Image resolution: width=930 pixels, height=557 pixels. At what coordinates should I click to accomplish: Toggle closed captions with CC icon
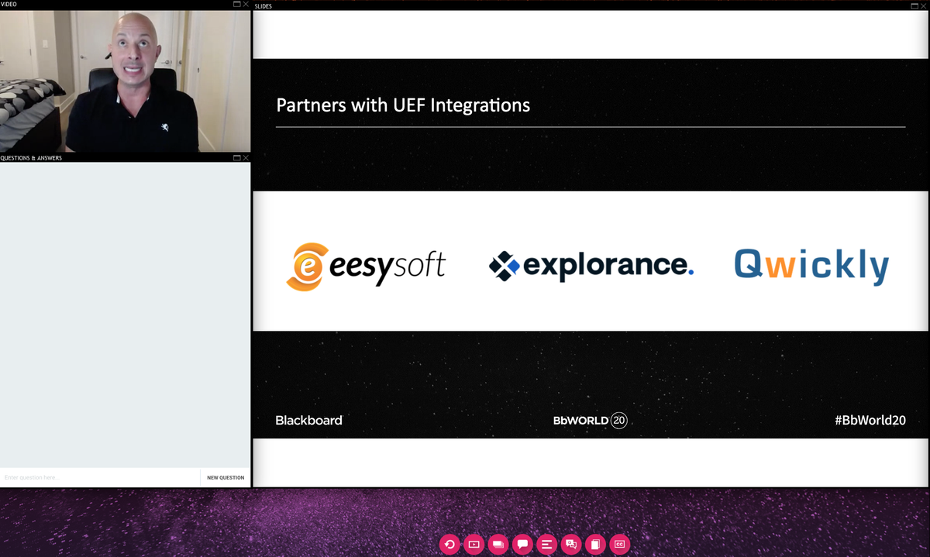point(620,545)
